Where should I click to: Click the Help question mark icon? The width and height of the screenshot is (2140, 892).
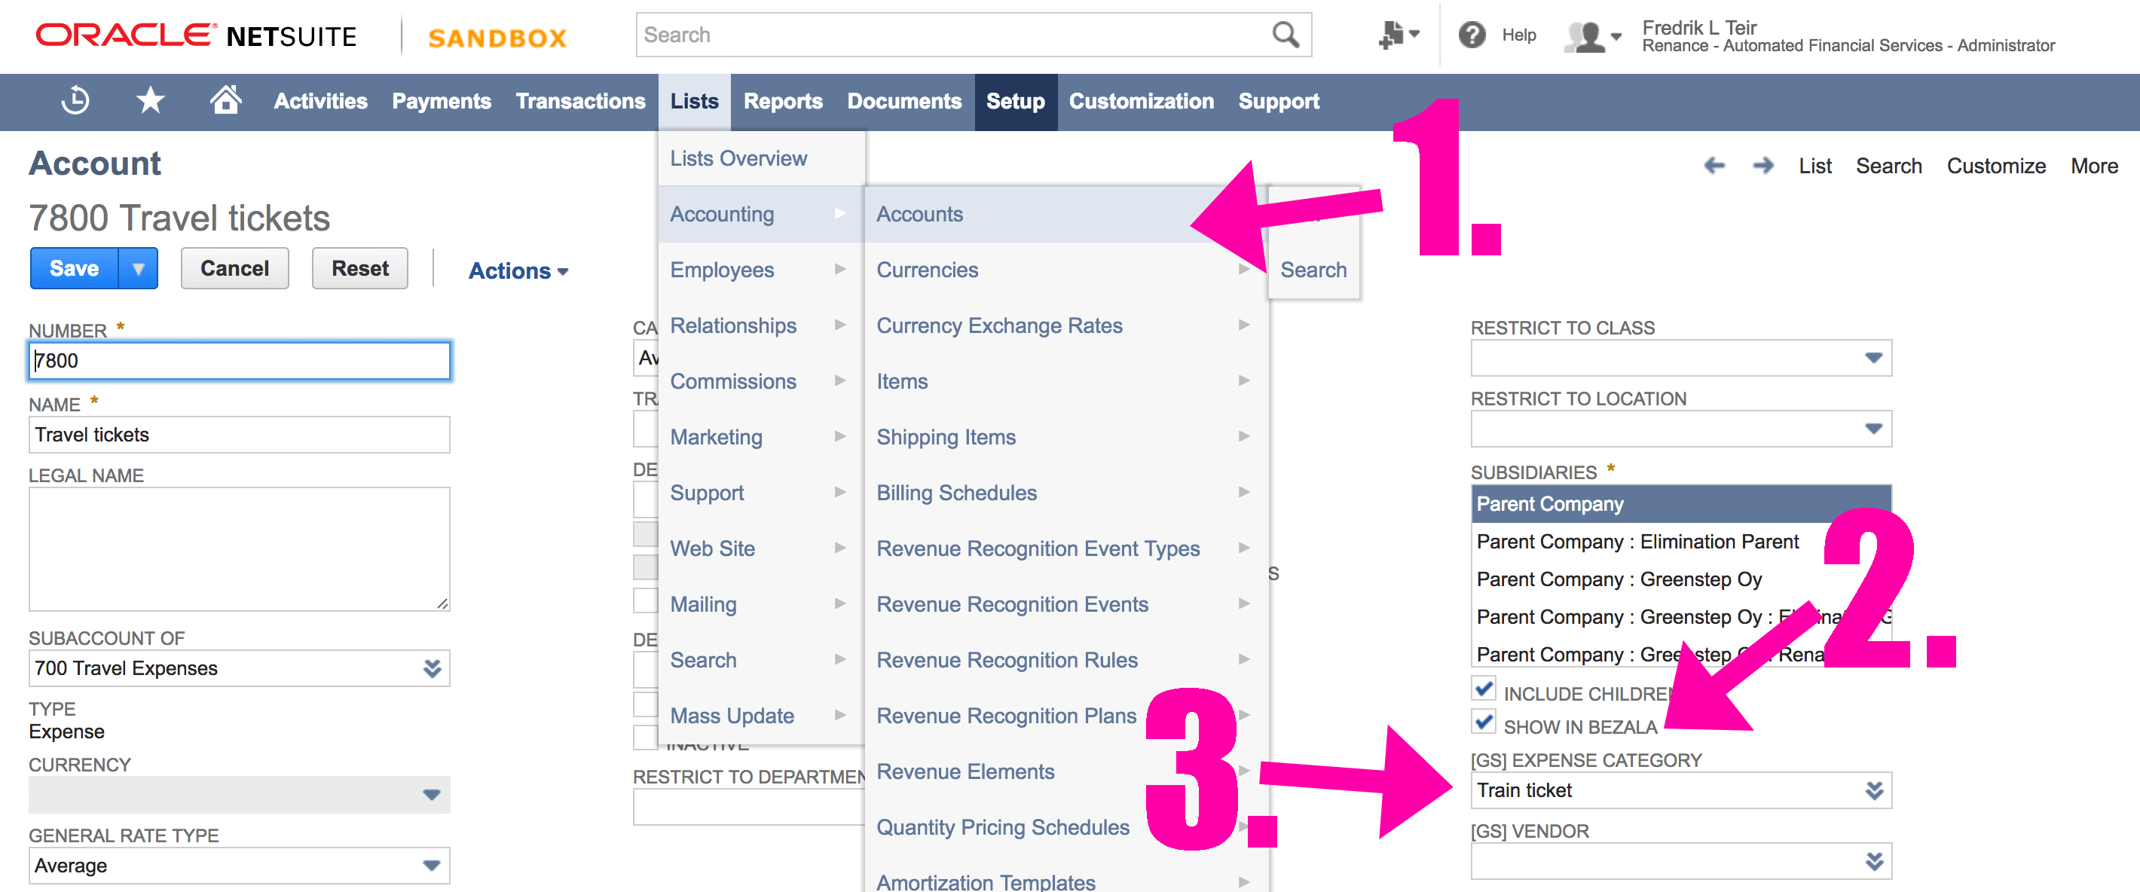(1471, 35)
